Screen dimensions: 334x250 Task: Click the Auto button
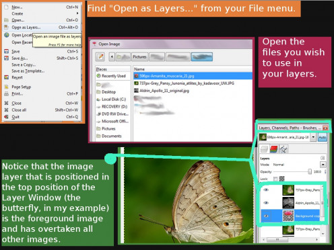click(323, 137)
